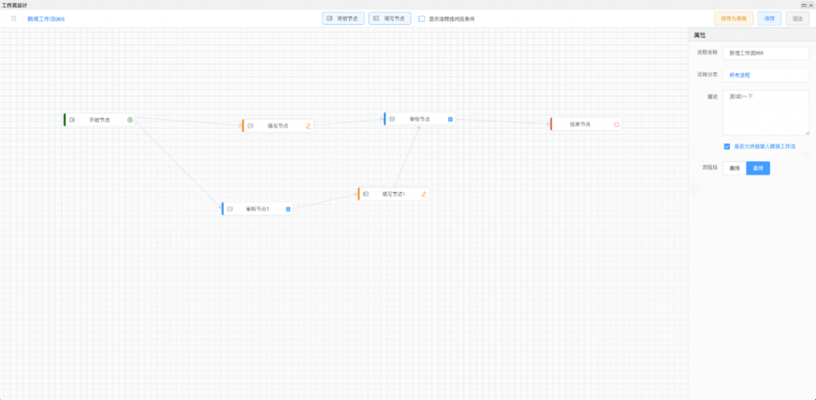
Task: Click the green play icon on 开始节点
Action: click(x=130, y=120)
